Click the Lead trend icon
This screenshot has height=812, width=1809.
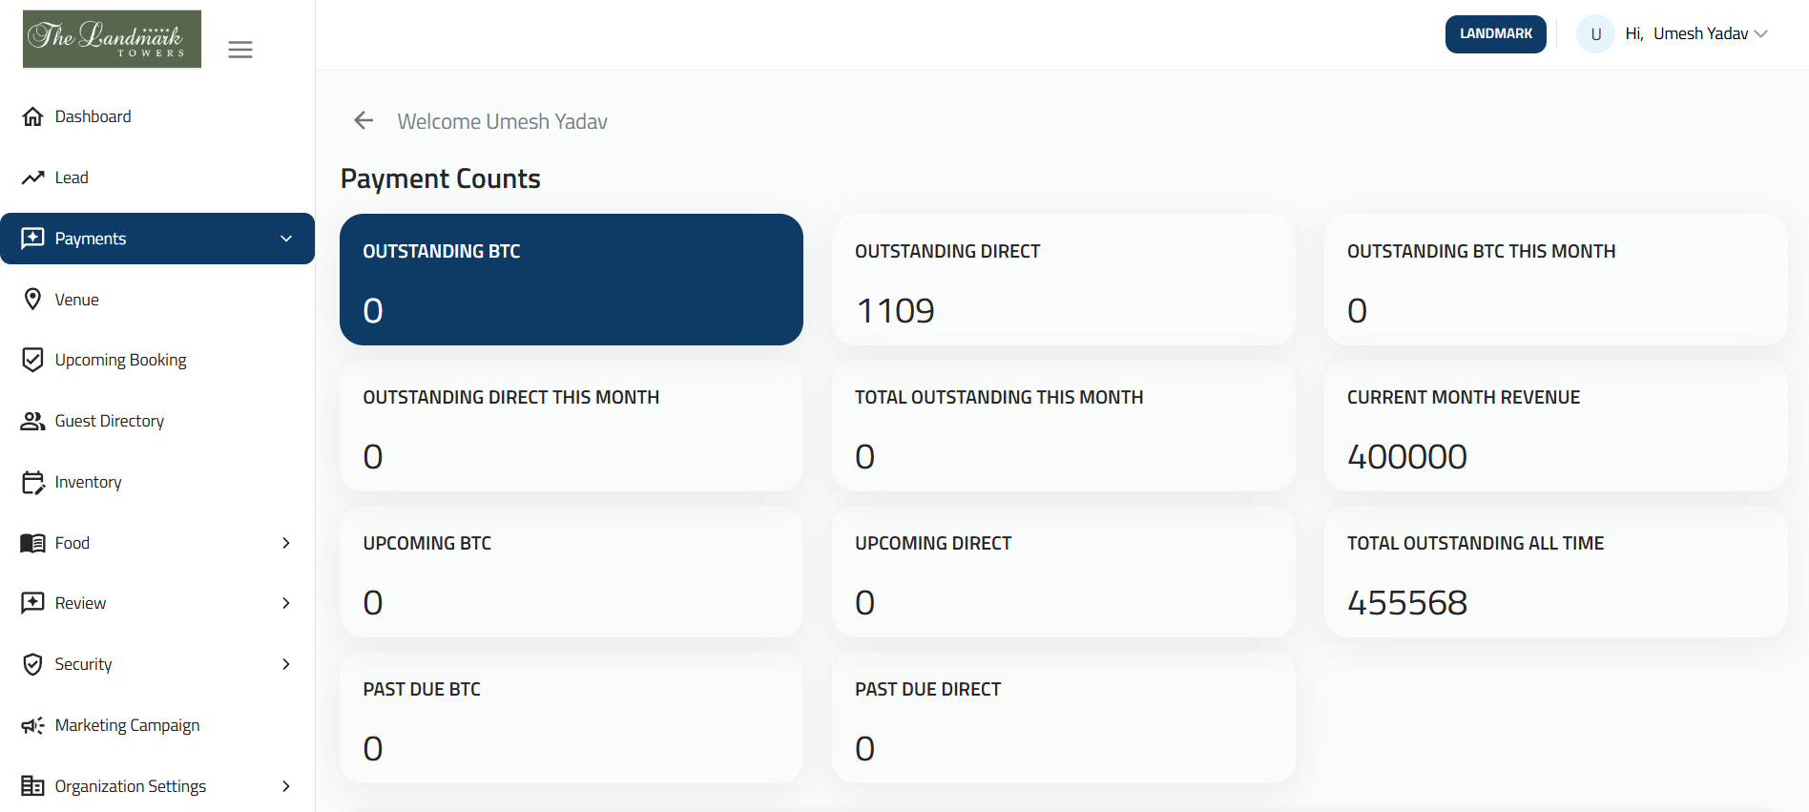click(33, 177)
